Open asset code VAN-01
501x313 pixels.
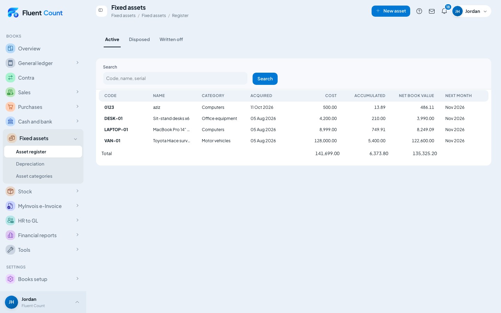pyautogui.click(x=112, y=141)
